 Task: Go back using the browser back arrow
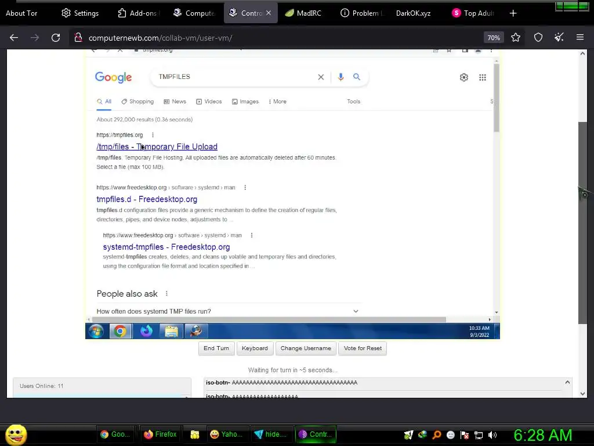14,38
